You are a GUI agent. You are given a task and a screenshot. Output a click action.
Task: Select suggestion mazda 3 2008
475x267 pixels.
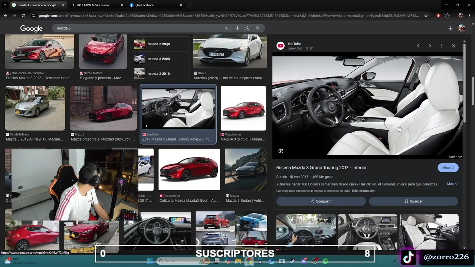[x=160, y=59]
